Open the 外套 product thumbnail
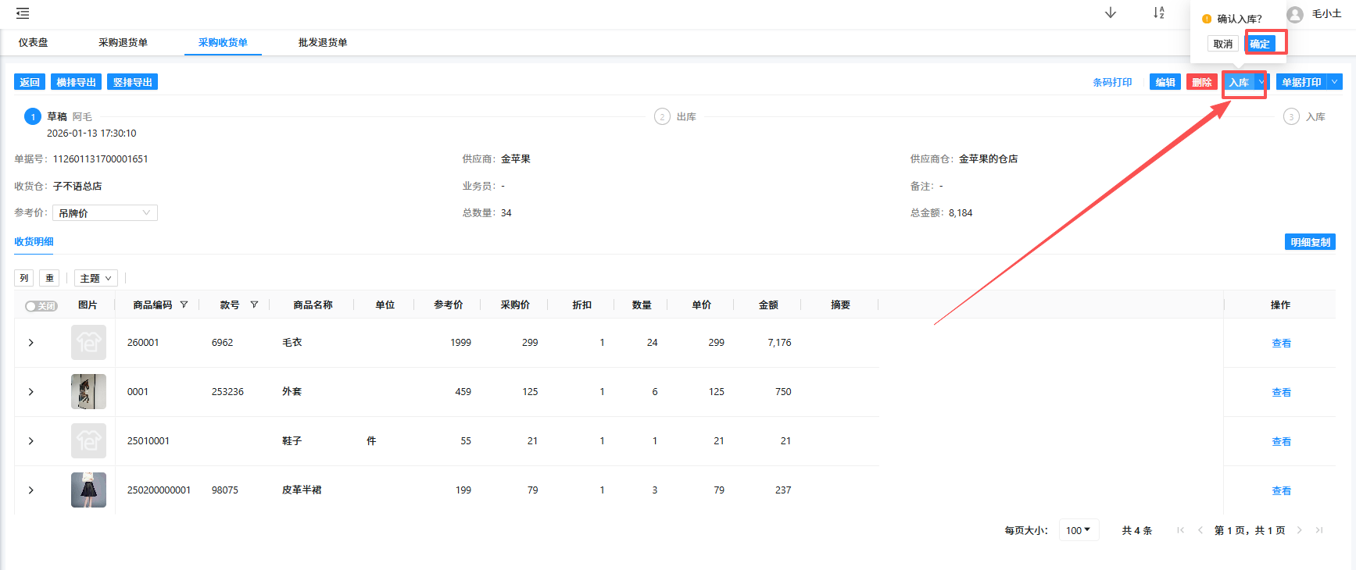Image resolution: width=1356 pixels, height=570 pixels. 88,391
